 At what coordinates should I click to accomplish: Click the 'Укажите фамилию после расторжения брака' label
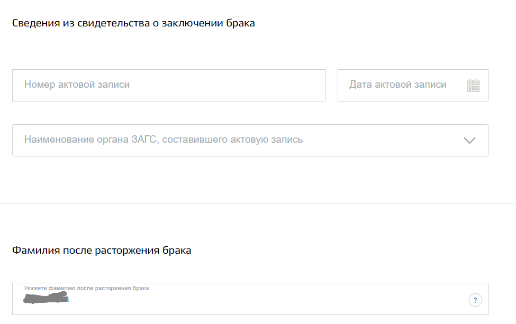click(86, 288)
